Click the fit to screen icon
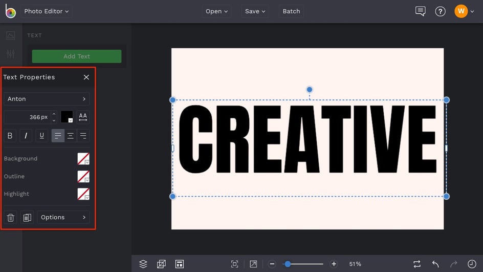Screen dimensions: 483x272 (x=235, y=264)
